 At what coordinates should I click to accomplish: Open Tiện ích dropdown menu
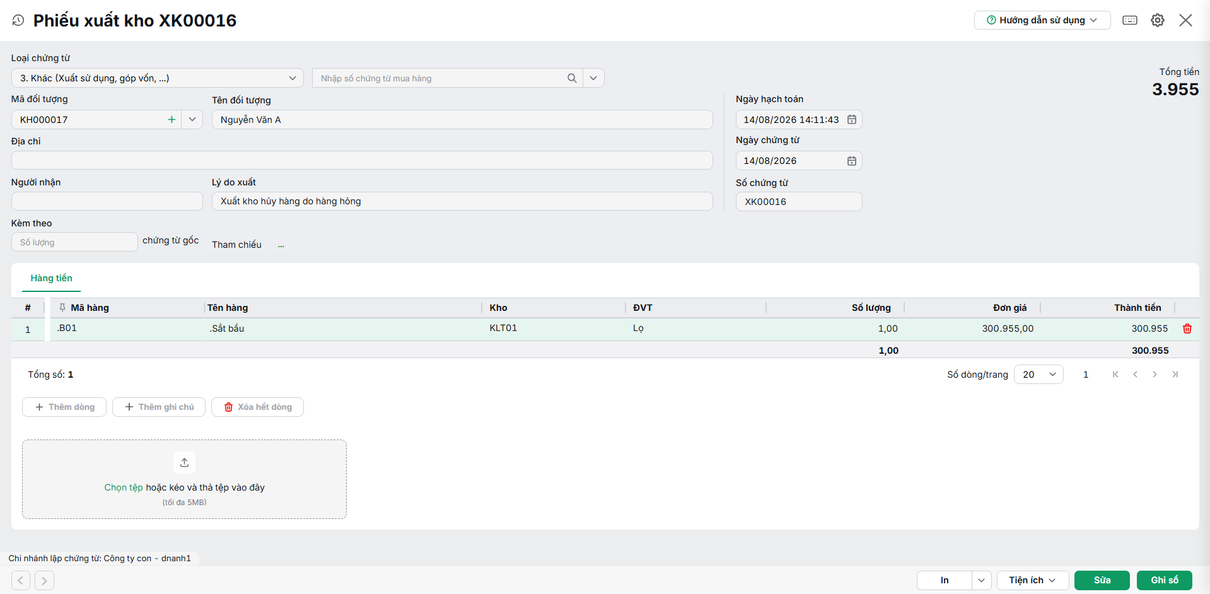tap(1033, 580)
